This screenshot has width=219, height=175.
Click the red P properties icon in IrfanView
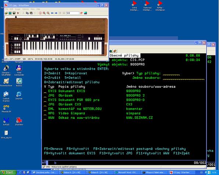(x=82, y=13)
